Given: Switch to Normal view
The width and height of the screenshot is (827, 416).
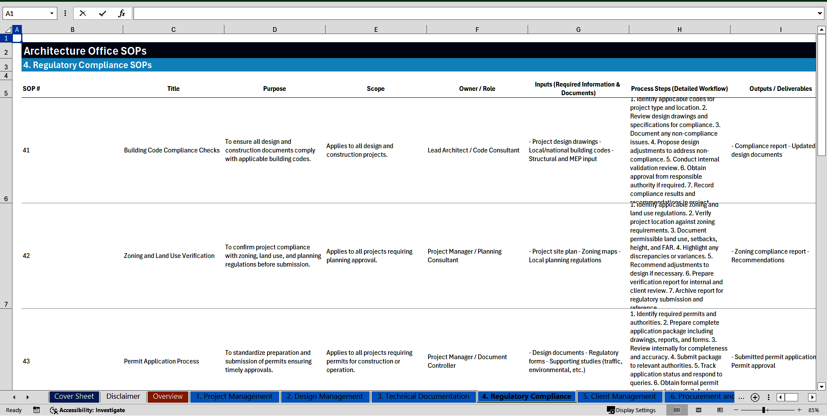Looking at the screenshot, I should click(x=677, y=410).
